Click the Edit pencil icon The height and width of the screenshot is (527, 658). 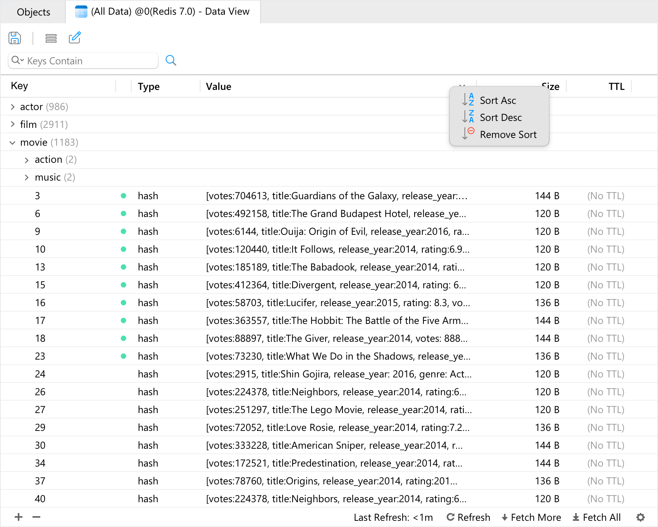coord(75,38)
